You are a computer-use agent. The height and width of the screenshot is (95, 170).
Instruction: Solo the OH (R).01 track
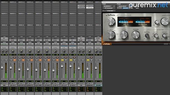pos(71,60)
